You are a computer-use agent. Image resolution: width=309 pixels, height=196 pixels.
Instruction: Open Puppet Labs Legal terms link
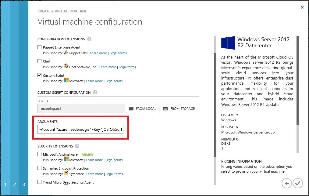[118, 53]
